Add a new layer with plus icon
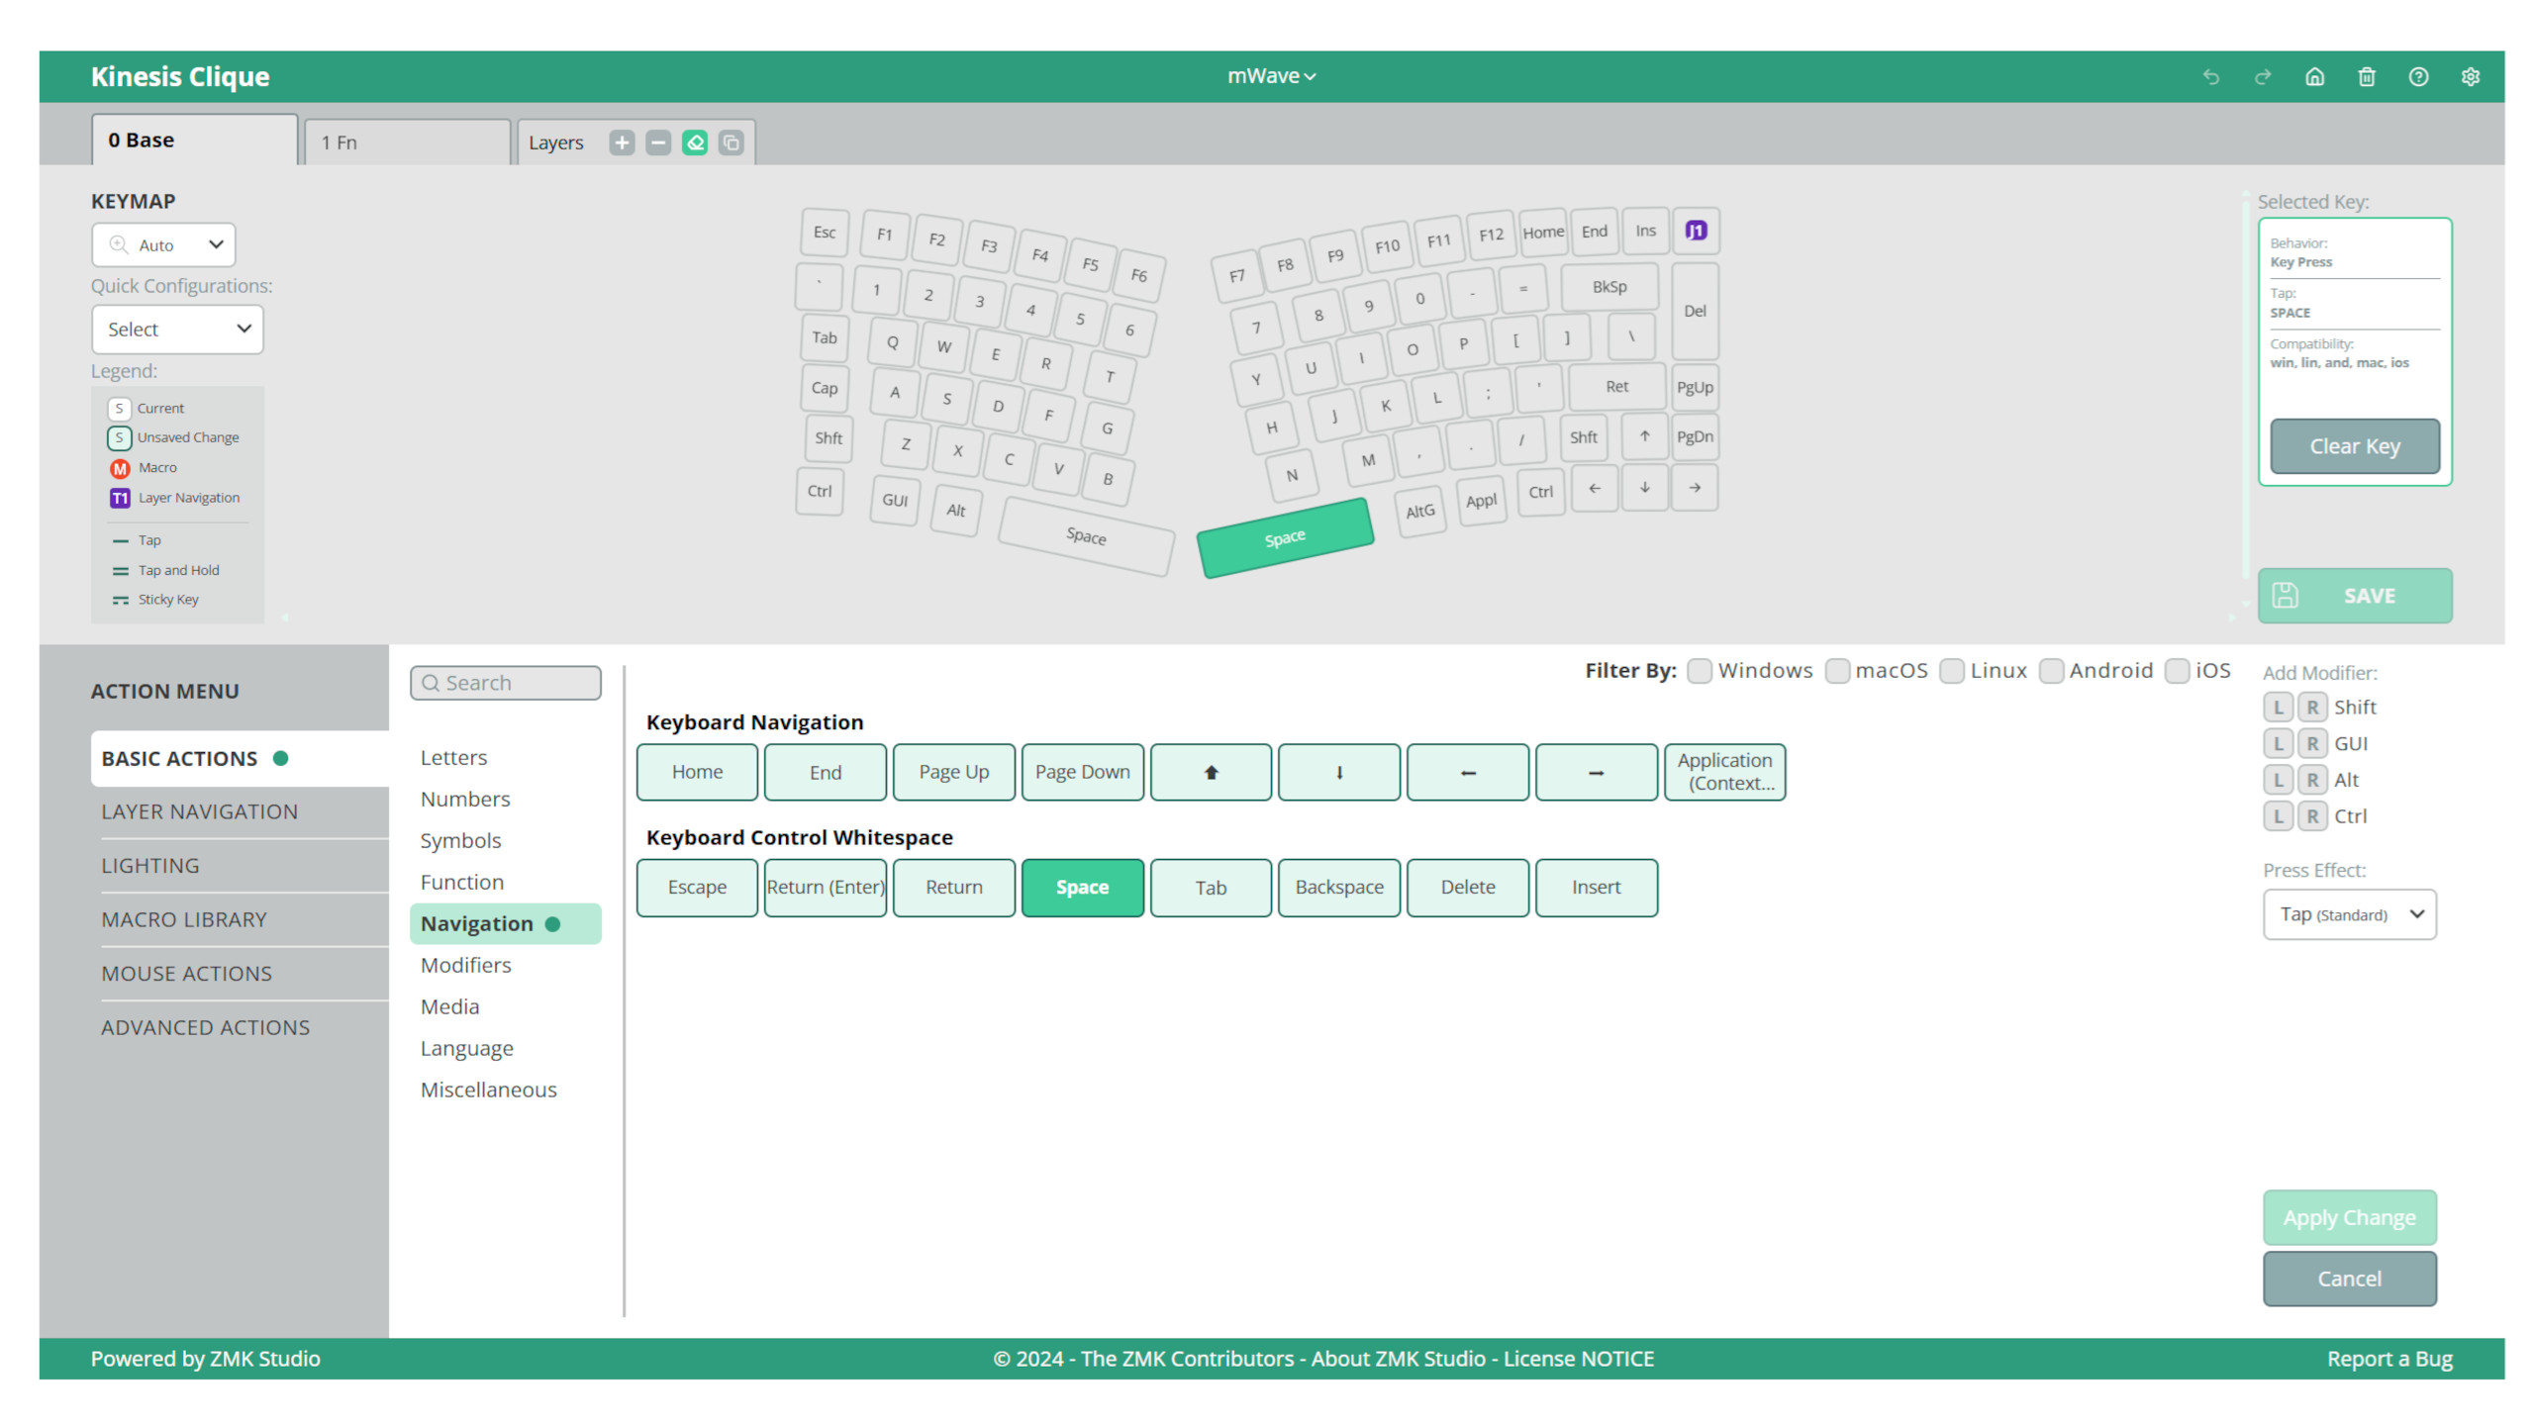 622,142
